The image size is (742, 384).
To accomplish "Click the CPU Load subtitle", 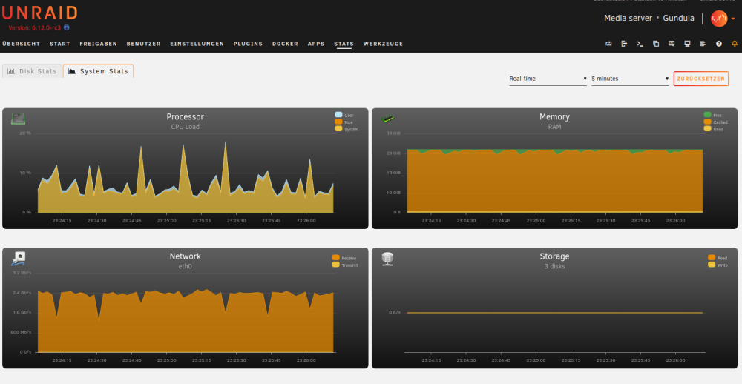I will pyautogui.click(x=185, y=127).
